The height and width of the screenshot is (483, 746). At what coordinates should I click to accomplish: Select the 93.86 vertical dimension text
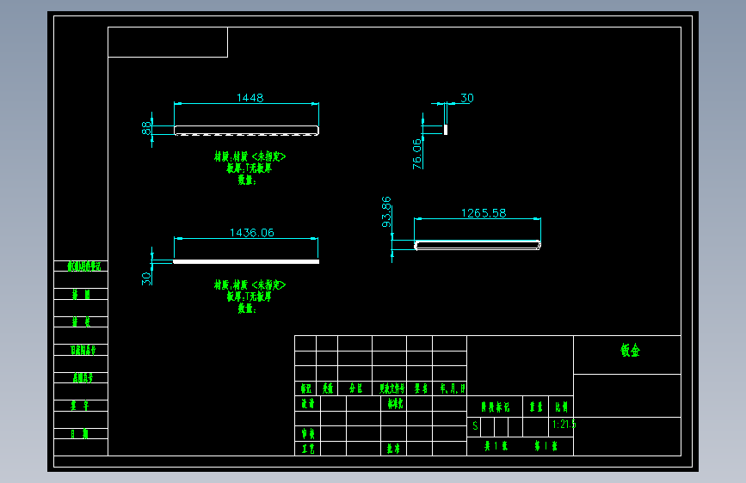point(386,211)
